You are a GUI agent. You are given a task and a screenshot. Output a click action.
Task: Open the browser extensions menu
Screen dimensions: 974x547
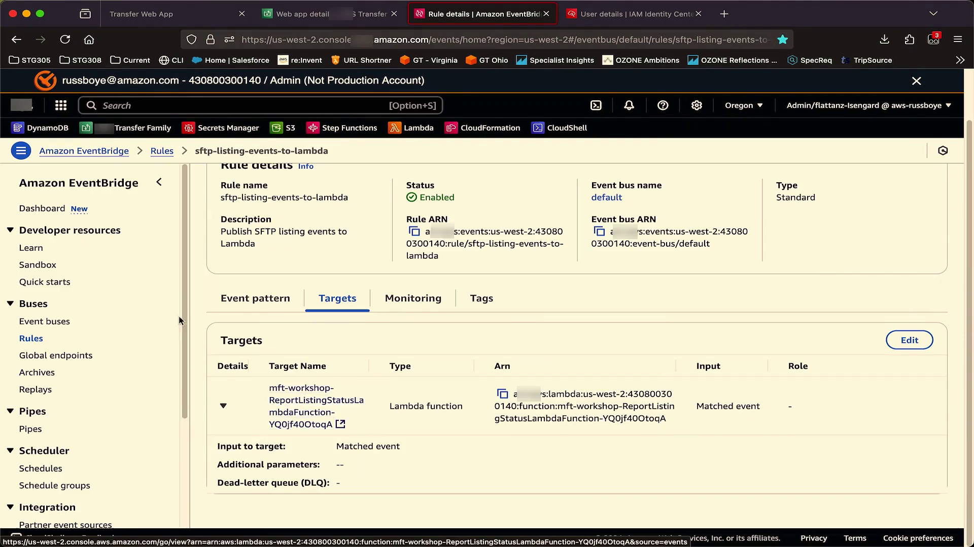click(x=909, y=39)
